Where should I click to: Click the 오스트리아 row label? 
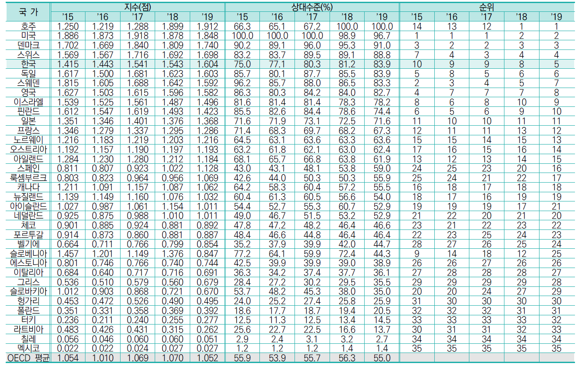[28, 148]
